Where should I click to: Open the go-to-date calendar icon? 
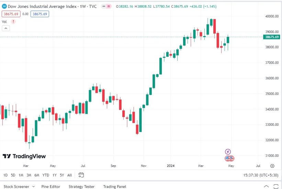[81, 175]
